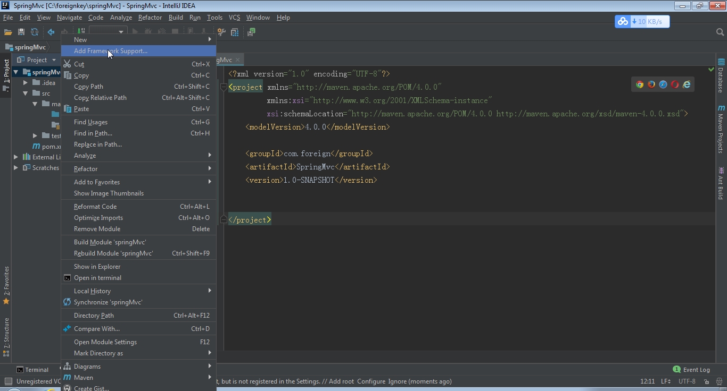Open the Maven Projects side tab
The image size is (727, 391).
[721, 129]
